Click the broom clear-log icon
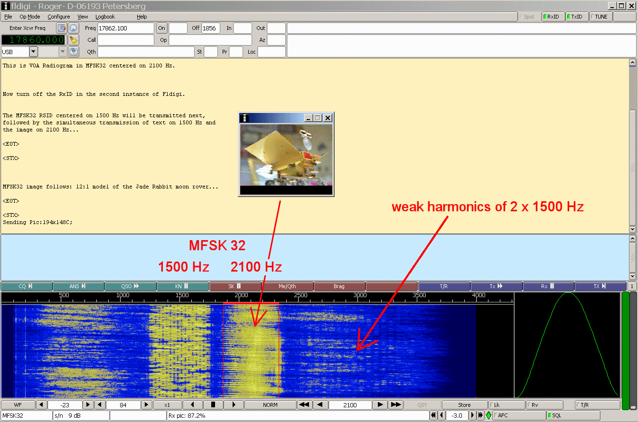 point(74,40)
